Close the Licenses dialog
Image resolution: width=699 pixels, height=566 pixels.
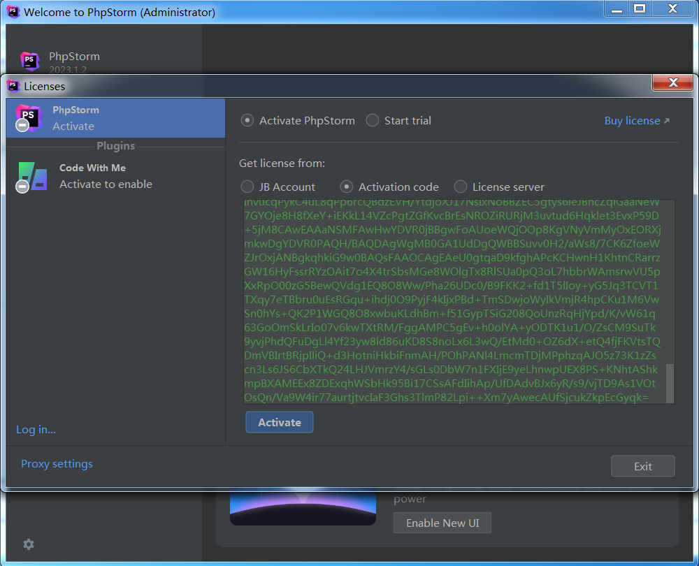673,82
